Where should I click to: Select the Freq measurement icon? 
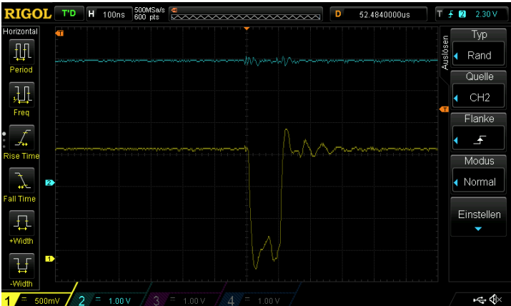pyautogui.click(x=21, y=94)
